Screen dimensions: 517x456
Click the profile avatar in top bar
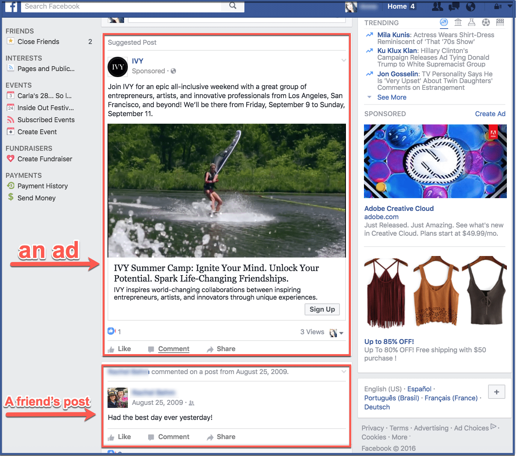(351, 6)
